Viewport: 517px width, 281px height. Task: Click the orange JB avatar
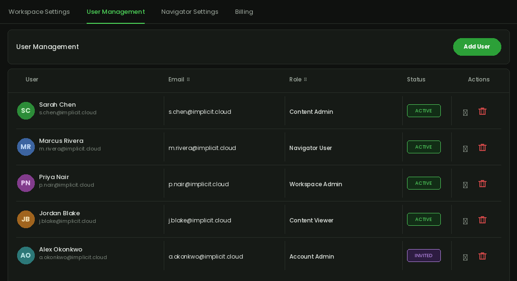26,220
